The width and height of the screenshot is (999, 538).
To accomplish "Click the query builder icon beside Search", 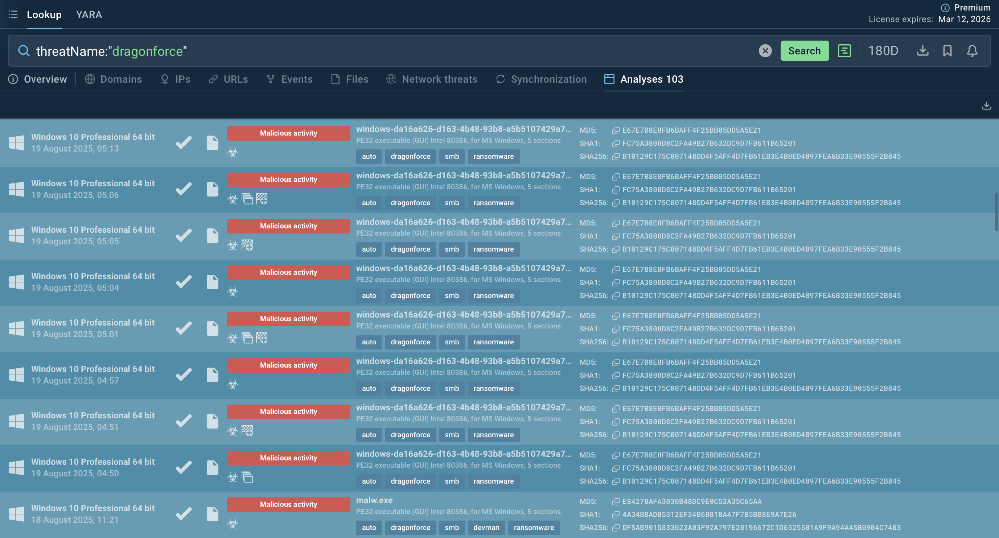I will click(x=844, y=51).
